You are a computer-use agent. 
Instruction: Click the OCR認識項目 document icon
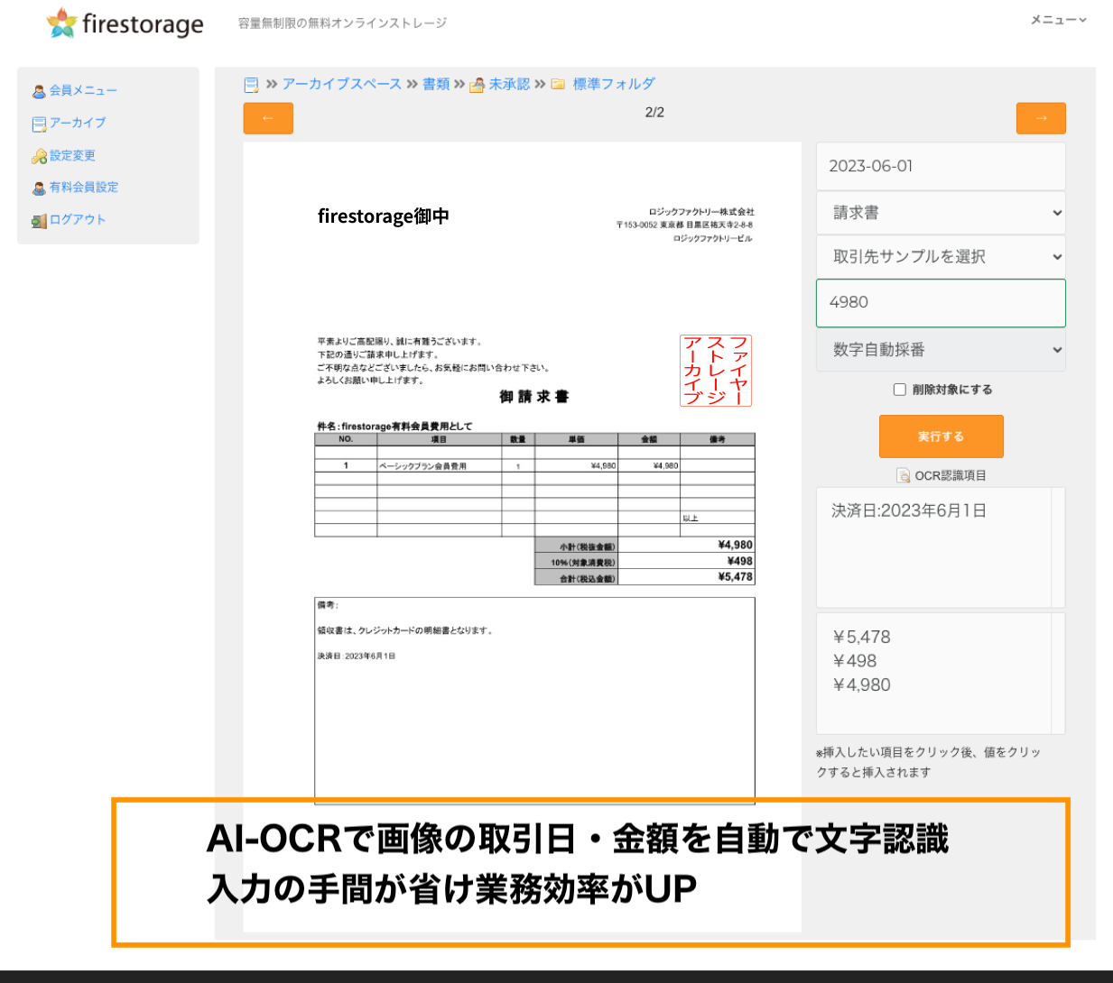[x=903, y=475]
